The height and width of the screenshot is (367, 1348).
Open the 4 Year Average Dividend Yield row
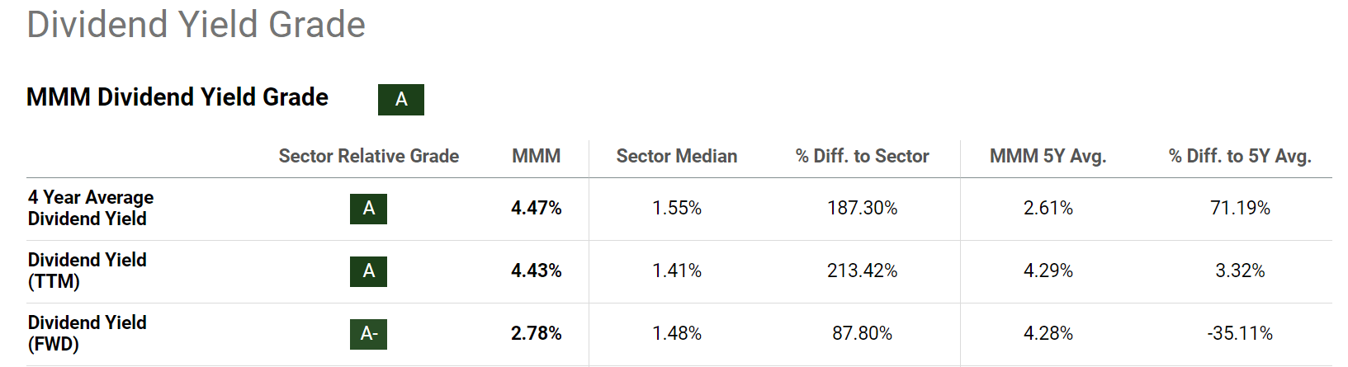[90, 208]
